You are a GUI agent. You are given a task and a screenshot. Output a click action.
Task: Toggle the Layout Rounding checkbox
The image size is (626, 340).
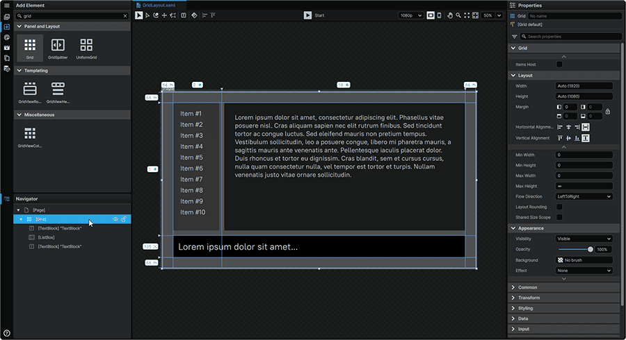click(559, 207)
